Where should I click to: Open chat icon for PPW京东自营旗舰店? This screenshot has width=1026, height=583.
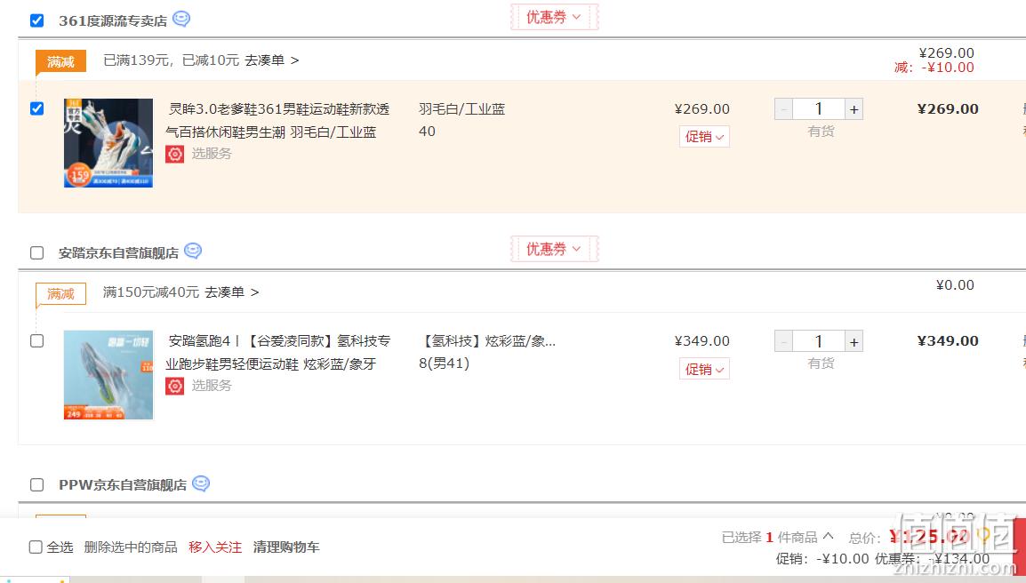201,483
